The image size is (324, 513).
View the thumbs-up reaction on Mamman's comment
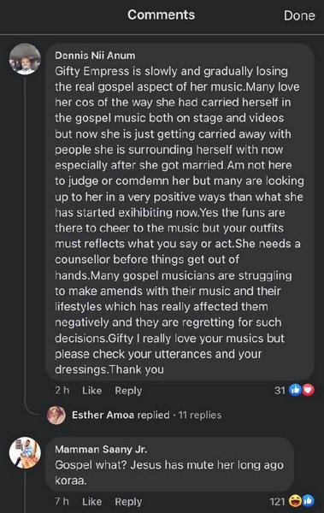[x=308, y=501]
